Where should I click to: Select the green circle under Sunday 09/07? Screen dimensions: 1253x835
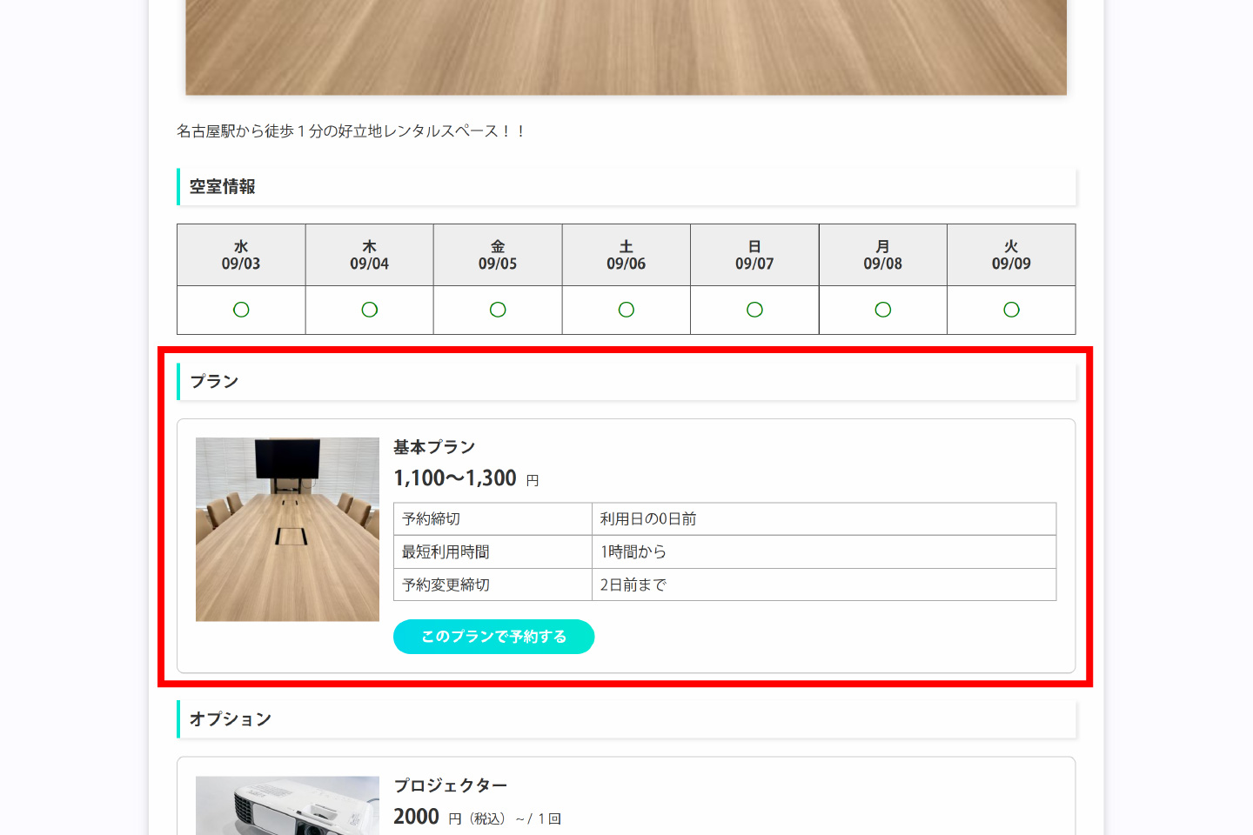point(754,310)
